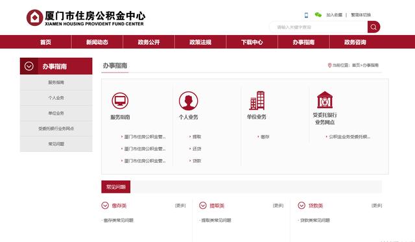Click the location pin icon in breadcrumb
Viewport: 415px width, 242px height.
pos(329,65)
